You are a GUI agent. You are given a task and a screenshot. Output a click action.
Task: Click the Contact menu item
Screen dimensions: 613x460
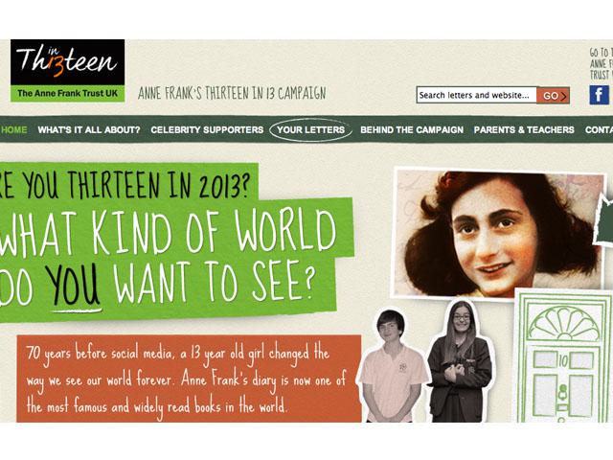(599, 130)
